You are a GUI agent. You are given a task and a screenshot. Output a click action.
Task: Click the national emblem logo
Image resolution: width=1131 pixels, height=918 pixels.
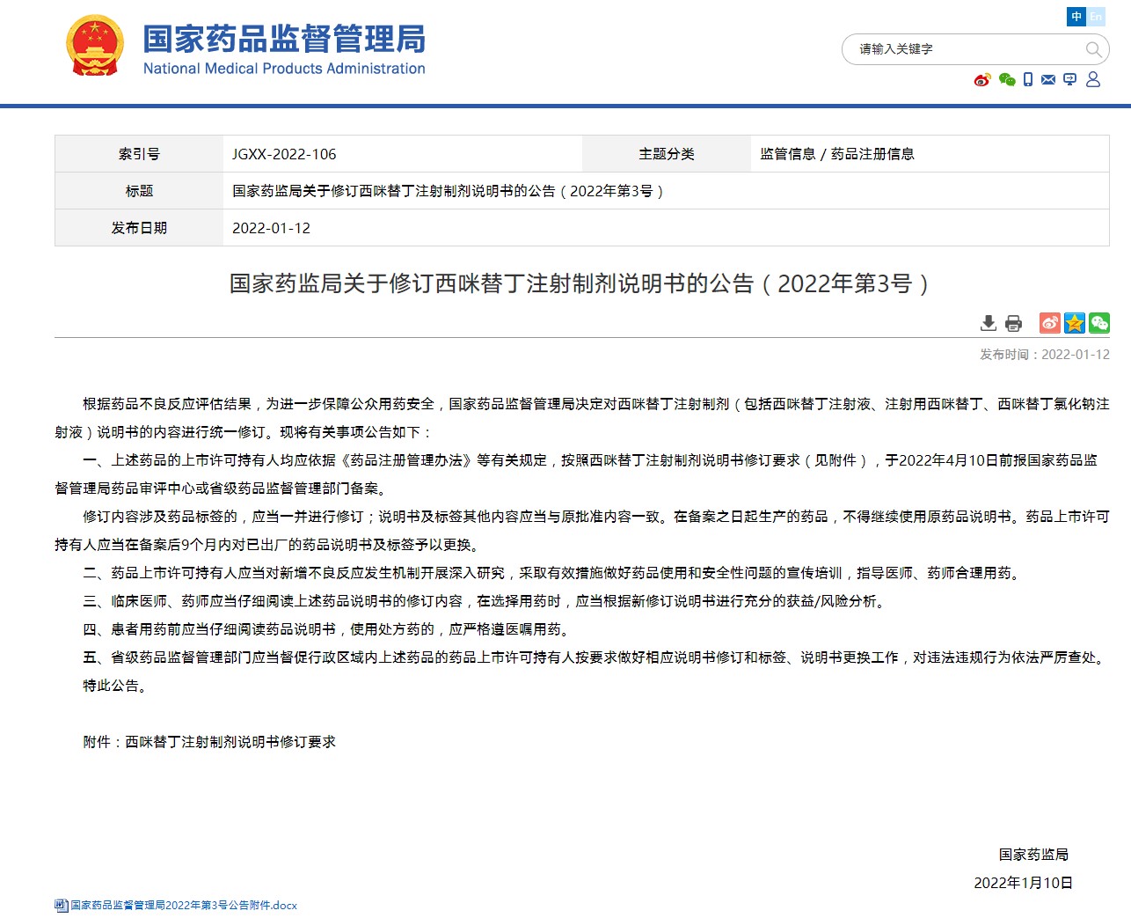[x=94, y=46]
